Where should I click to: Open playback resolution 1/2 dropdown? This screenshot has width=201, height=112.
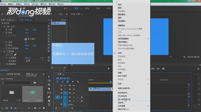coord(175,57)
